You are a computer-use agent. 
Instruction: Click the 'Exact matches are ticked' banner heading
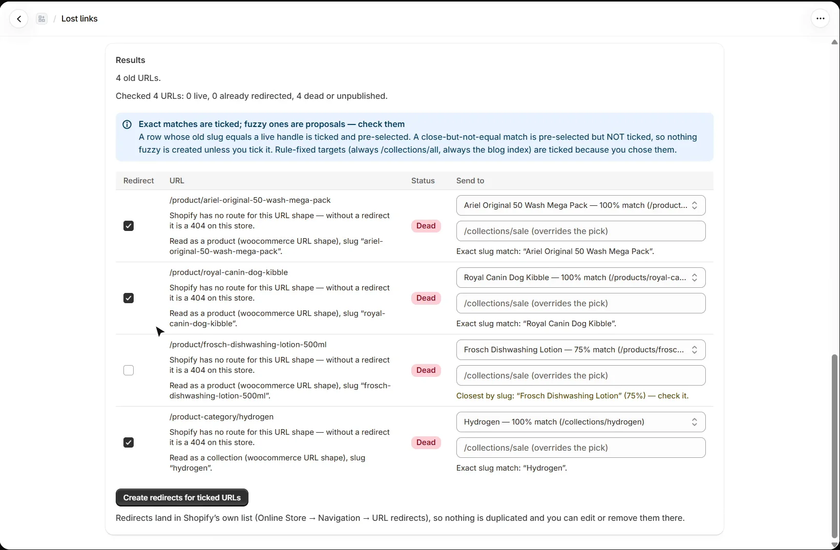[x=271, y=124]
